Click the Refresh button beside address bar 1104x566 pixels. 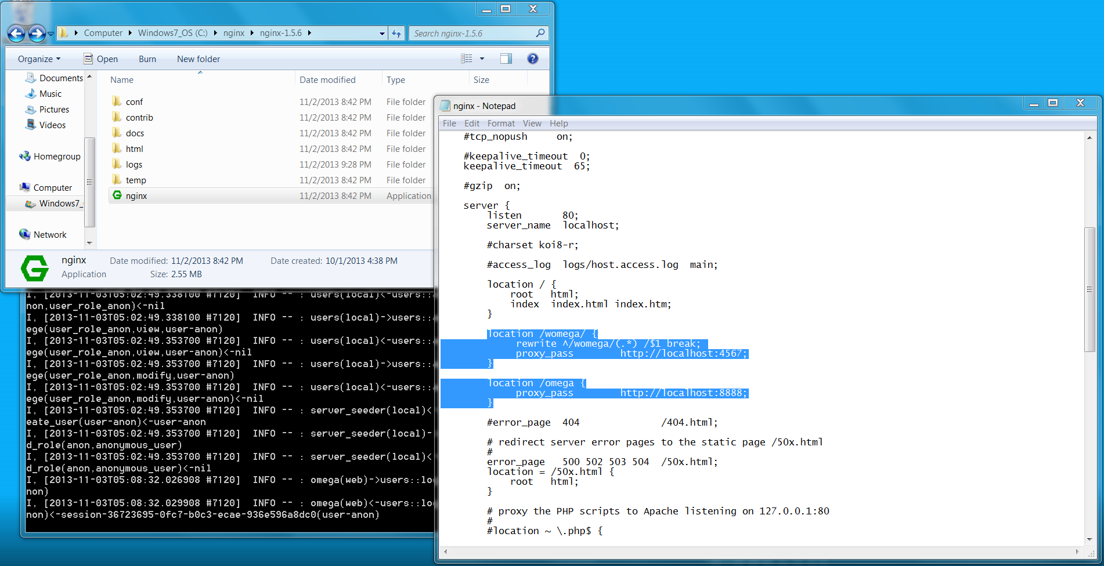point(396,33)
